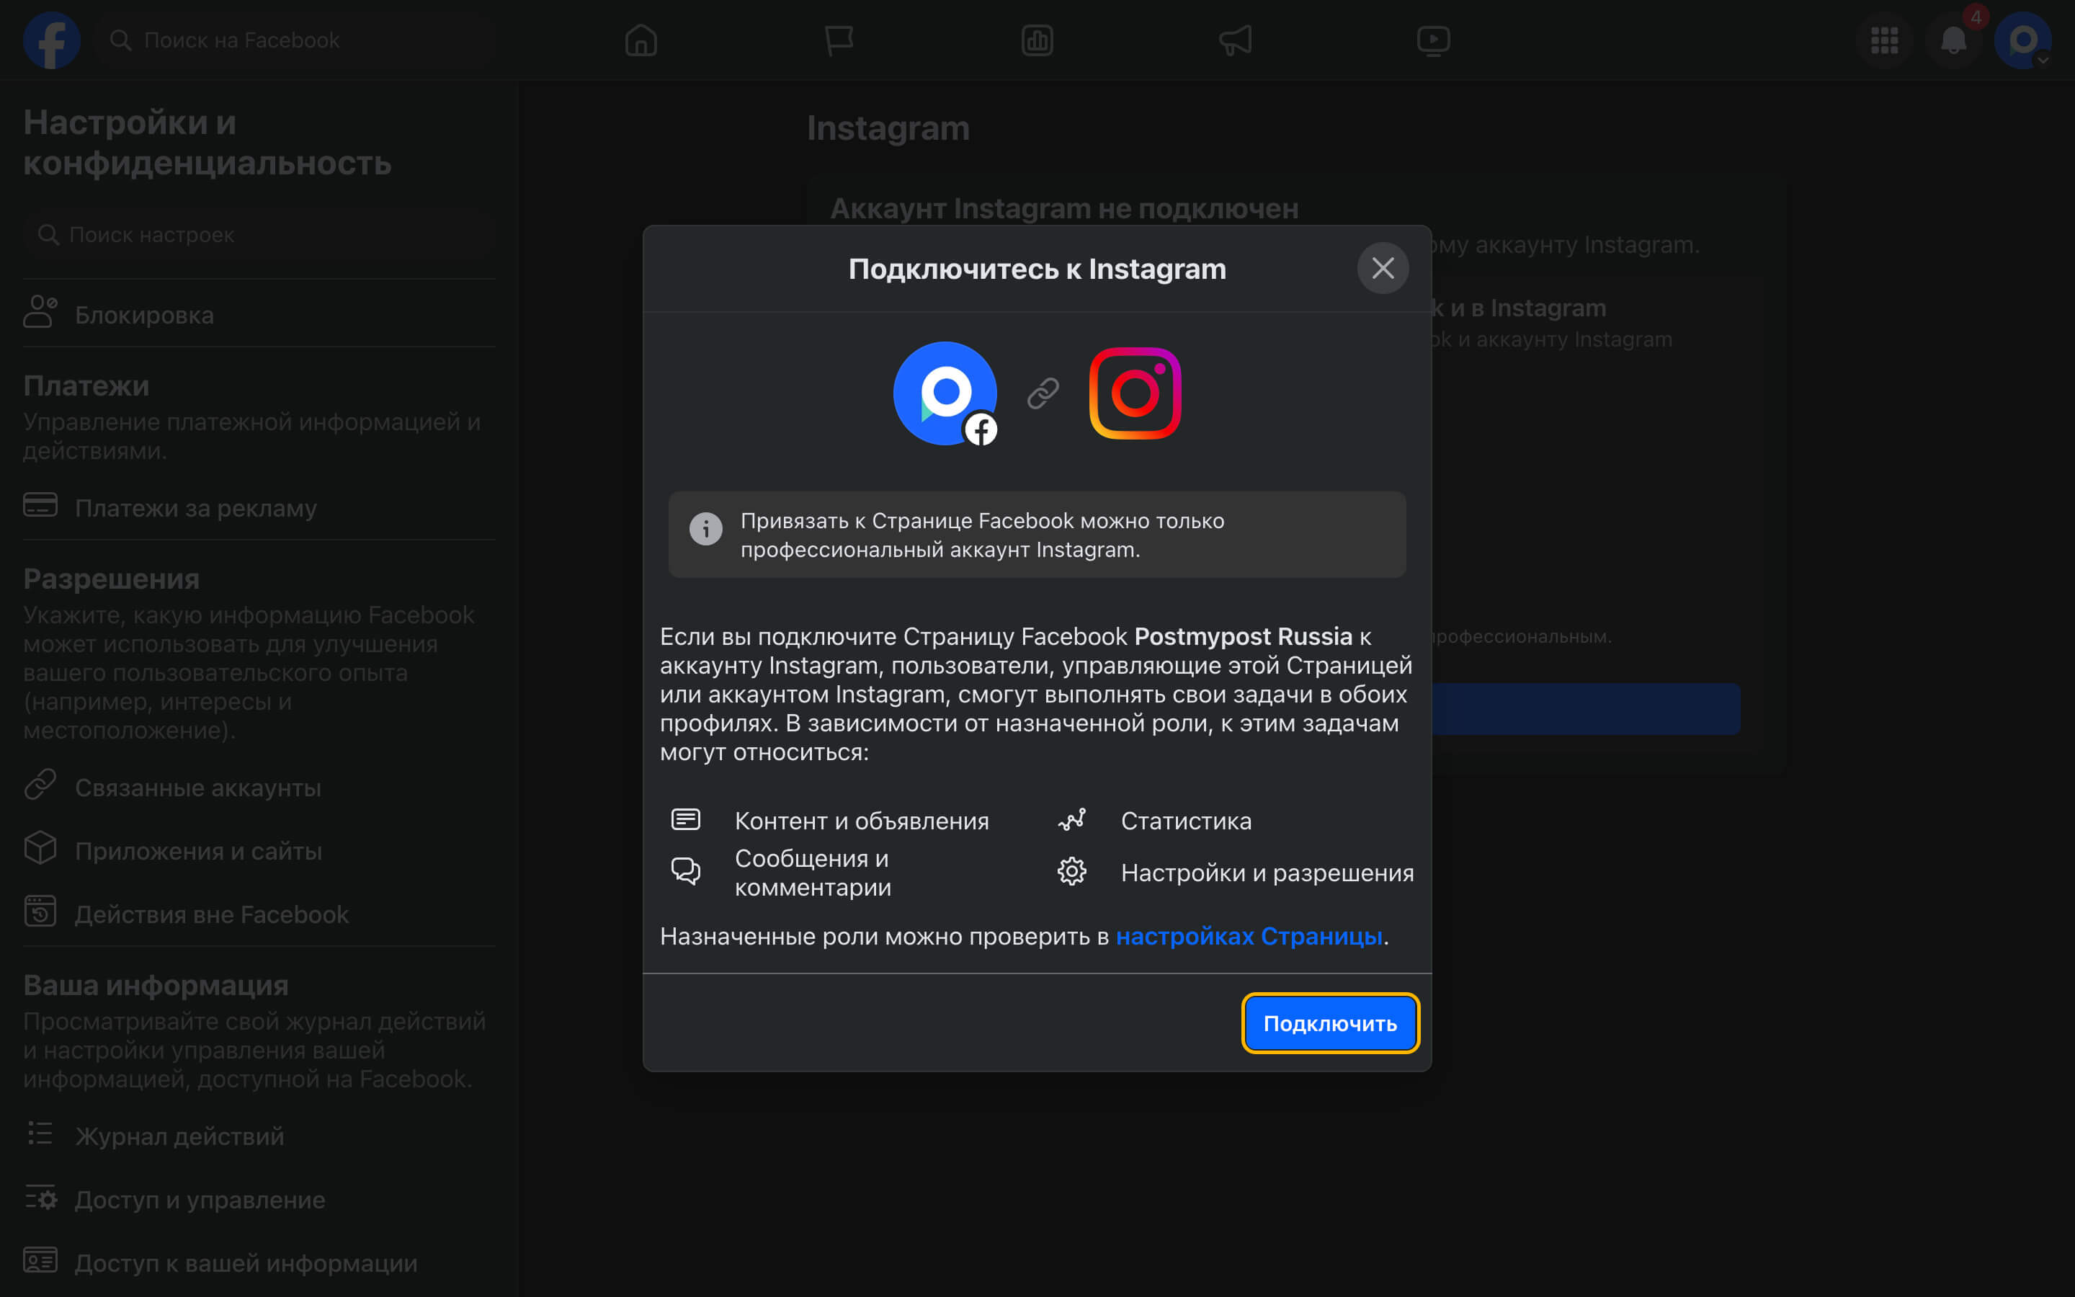This screenshot has height=1297, width=2075.
Task: Click the Поиск настроек input field
Action: (x=257, y=235)
